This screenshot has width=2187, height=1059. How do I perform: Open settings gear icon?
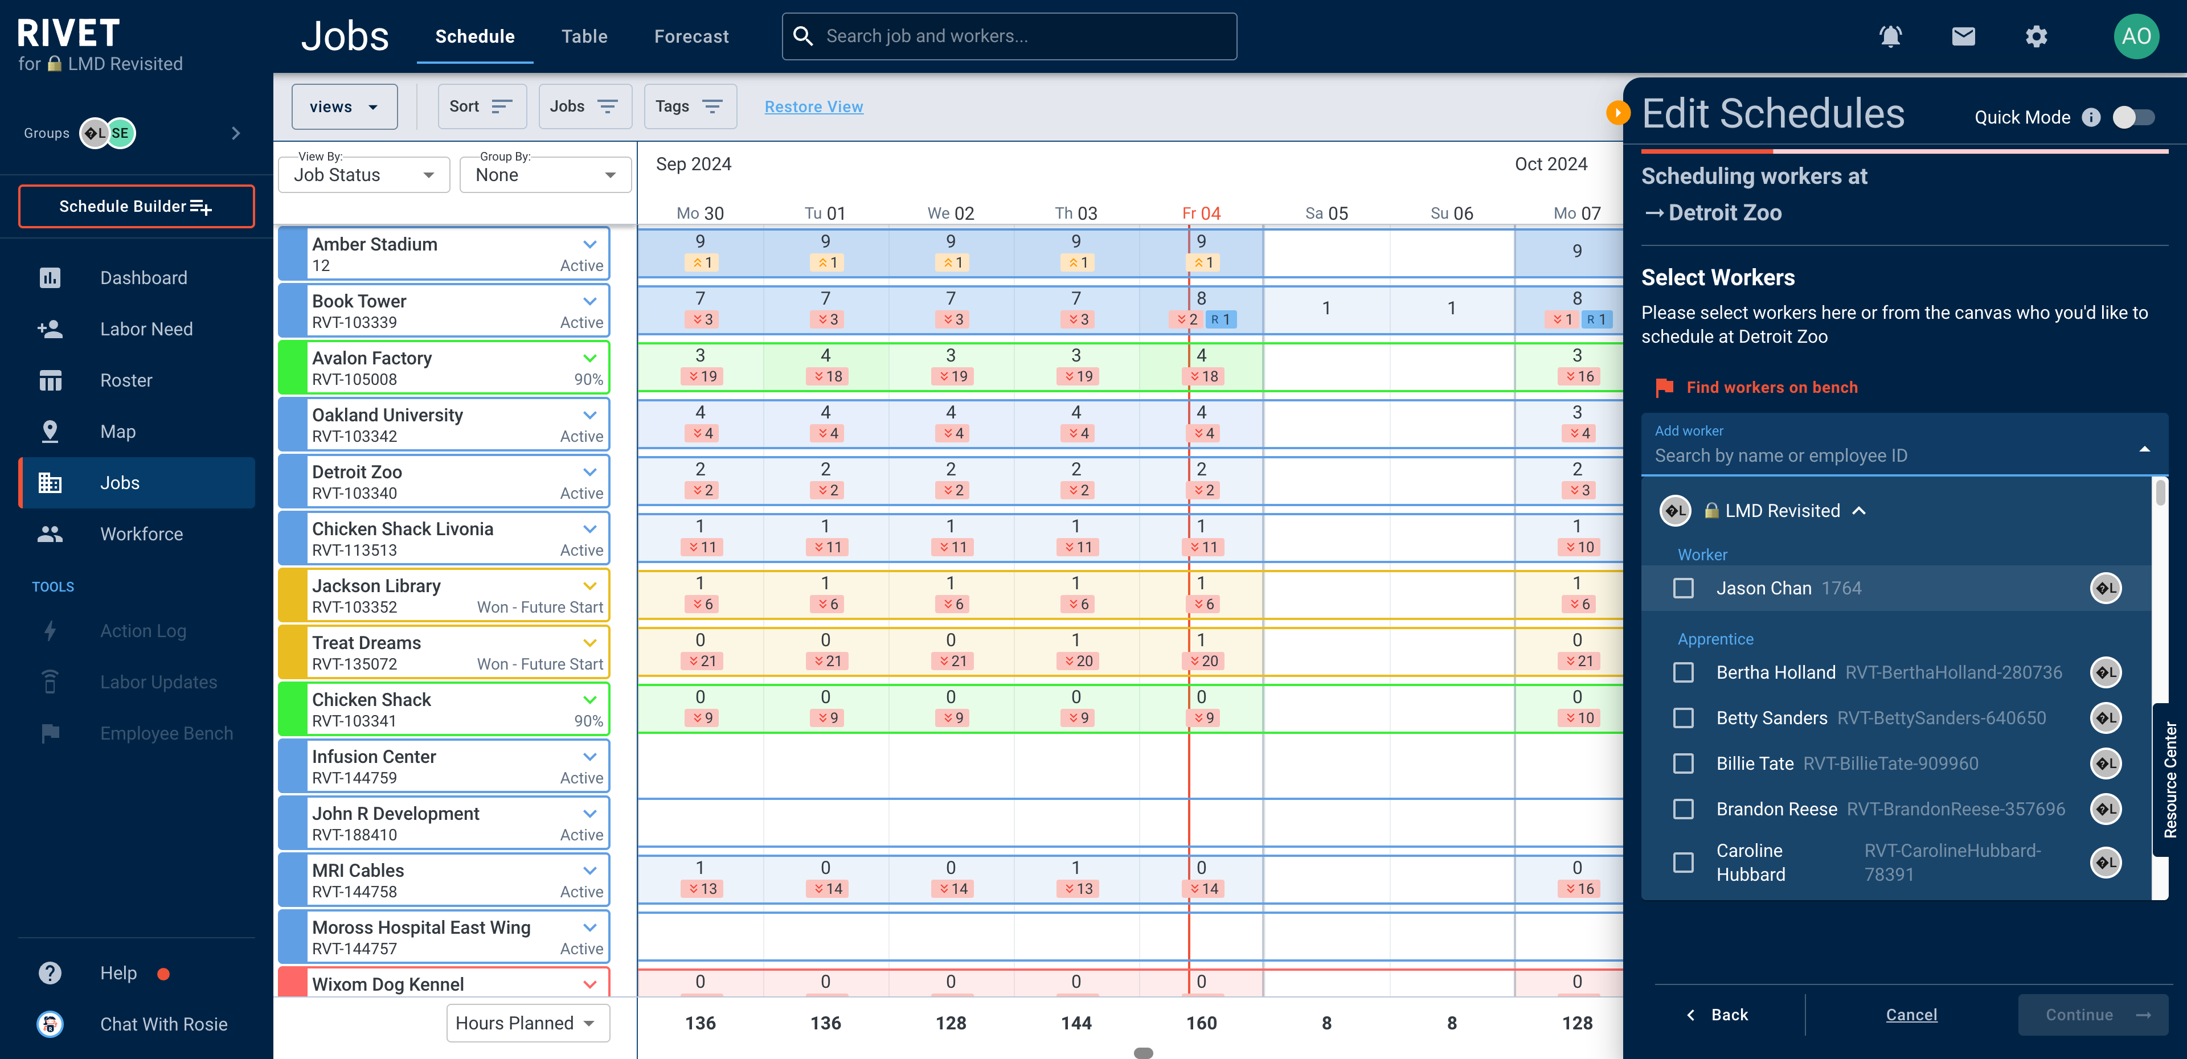click(x=2036, y=36)
